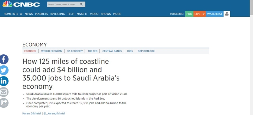Share article on Twitter
Screen dimensions: 253x115
point(4,70)
